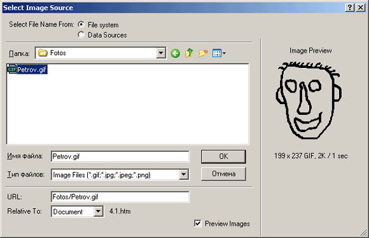Close the Select Image Source dialog
Screen dimensions: 369x238
click(361, 8)
